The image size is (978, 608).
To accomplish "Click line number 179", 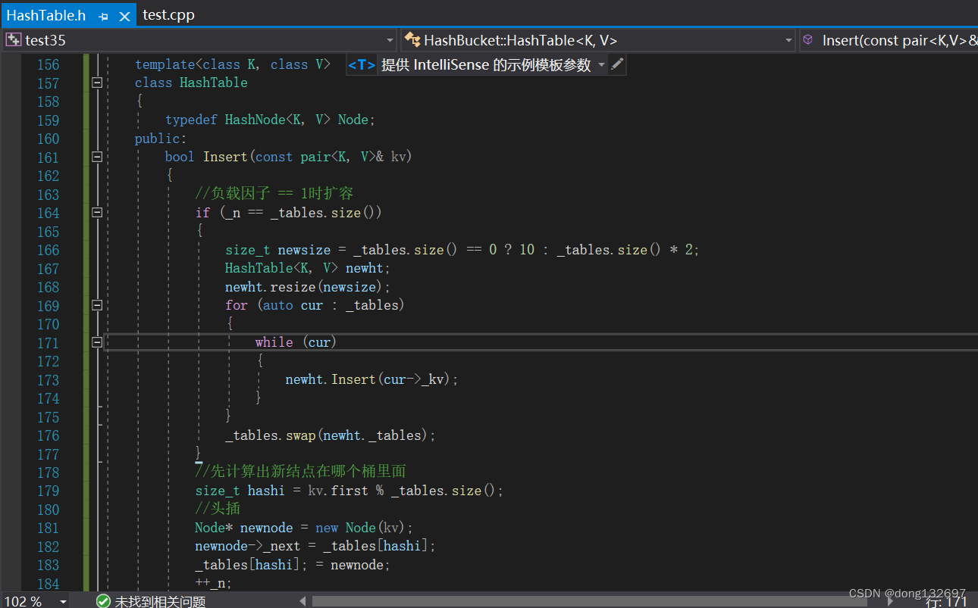I will click(x=48, y=491).
